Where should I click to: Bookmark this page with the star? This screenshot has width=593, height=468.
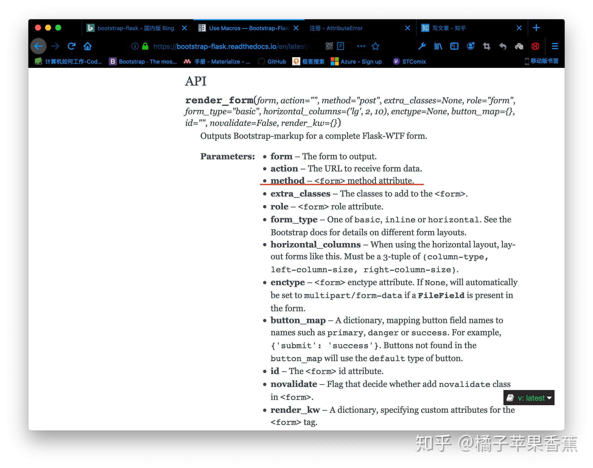375,46
